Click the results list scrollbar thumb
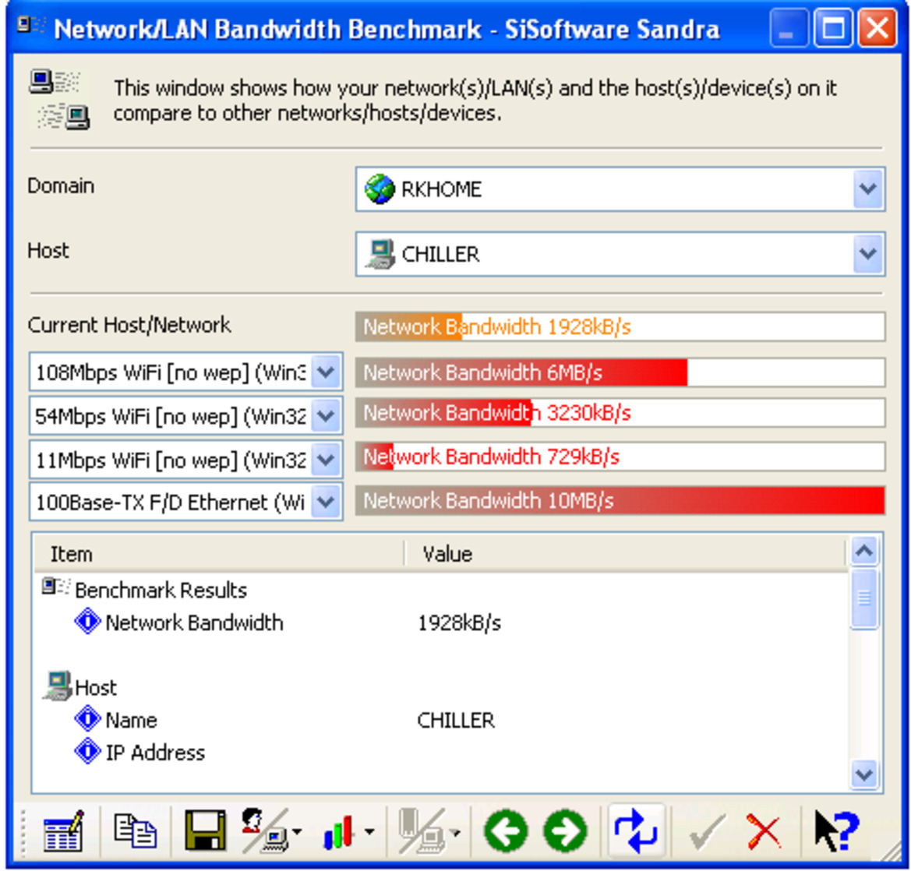 (864, 598)
